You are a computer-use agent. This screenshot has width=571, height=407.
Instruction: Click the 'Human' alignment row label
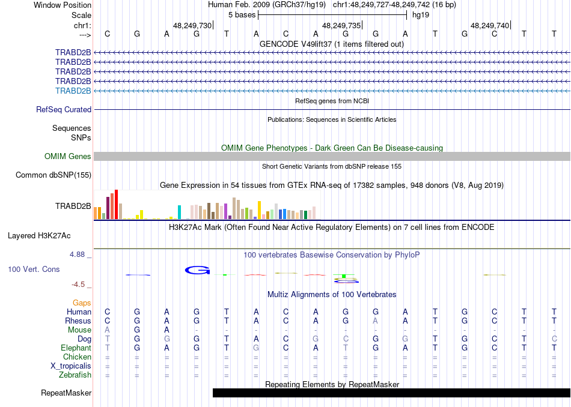[x=79, y=312]
